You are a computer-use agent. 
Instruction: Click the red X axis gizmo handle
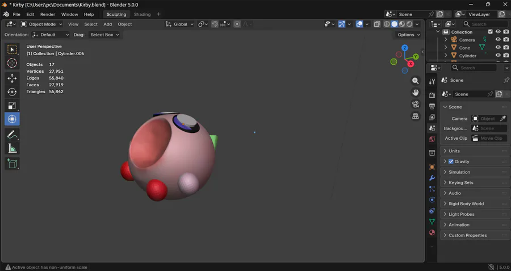[x=411, y=64]
